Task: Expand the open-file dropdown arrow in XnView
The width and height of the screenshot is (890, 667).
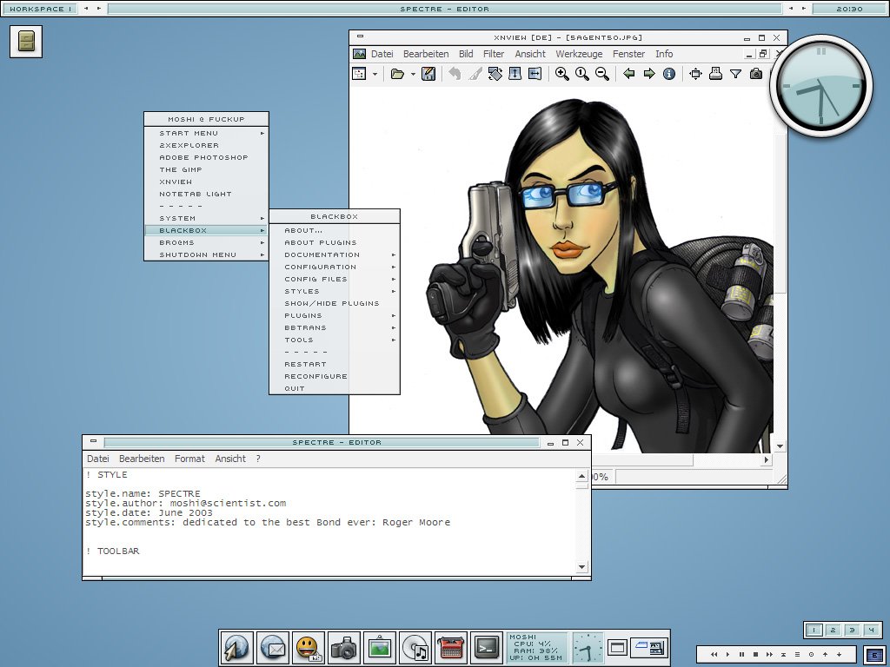Action: coord(413,75)
